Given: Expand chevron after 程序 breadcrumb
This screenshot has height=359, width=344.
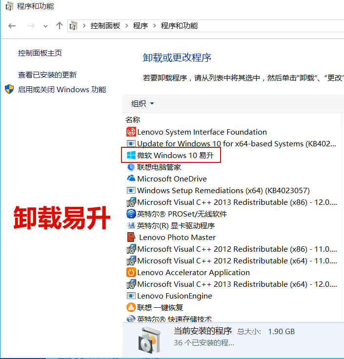Looking at the screenshot, I should point(155,26).
